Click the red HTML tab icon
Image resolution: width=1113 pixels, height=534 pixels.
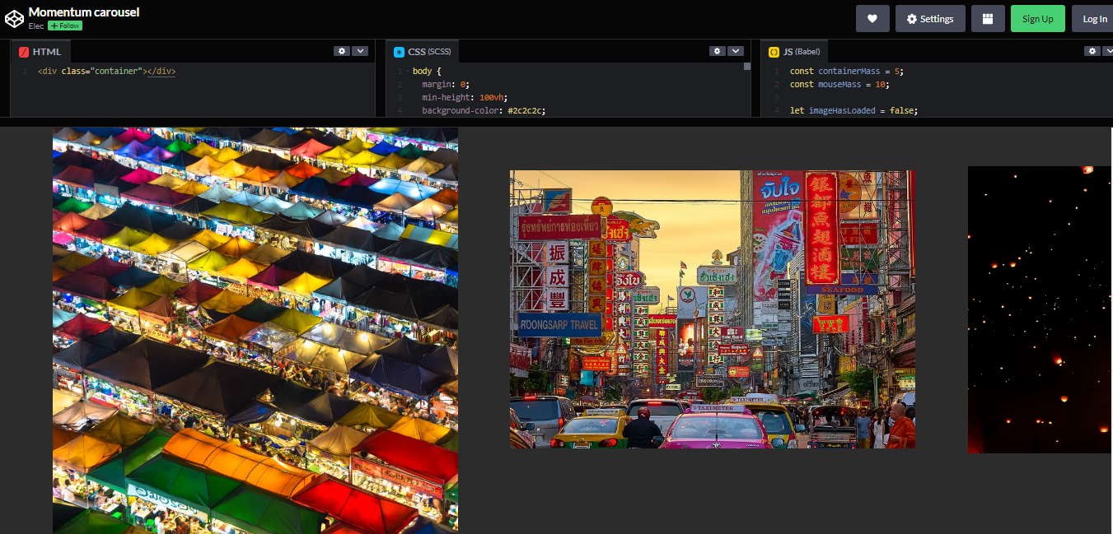[22, 51]
